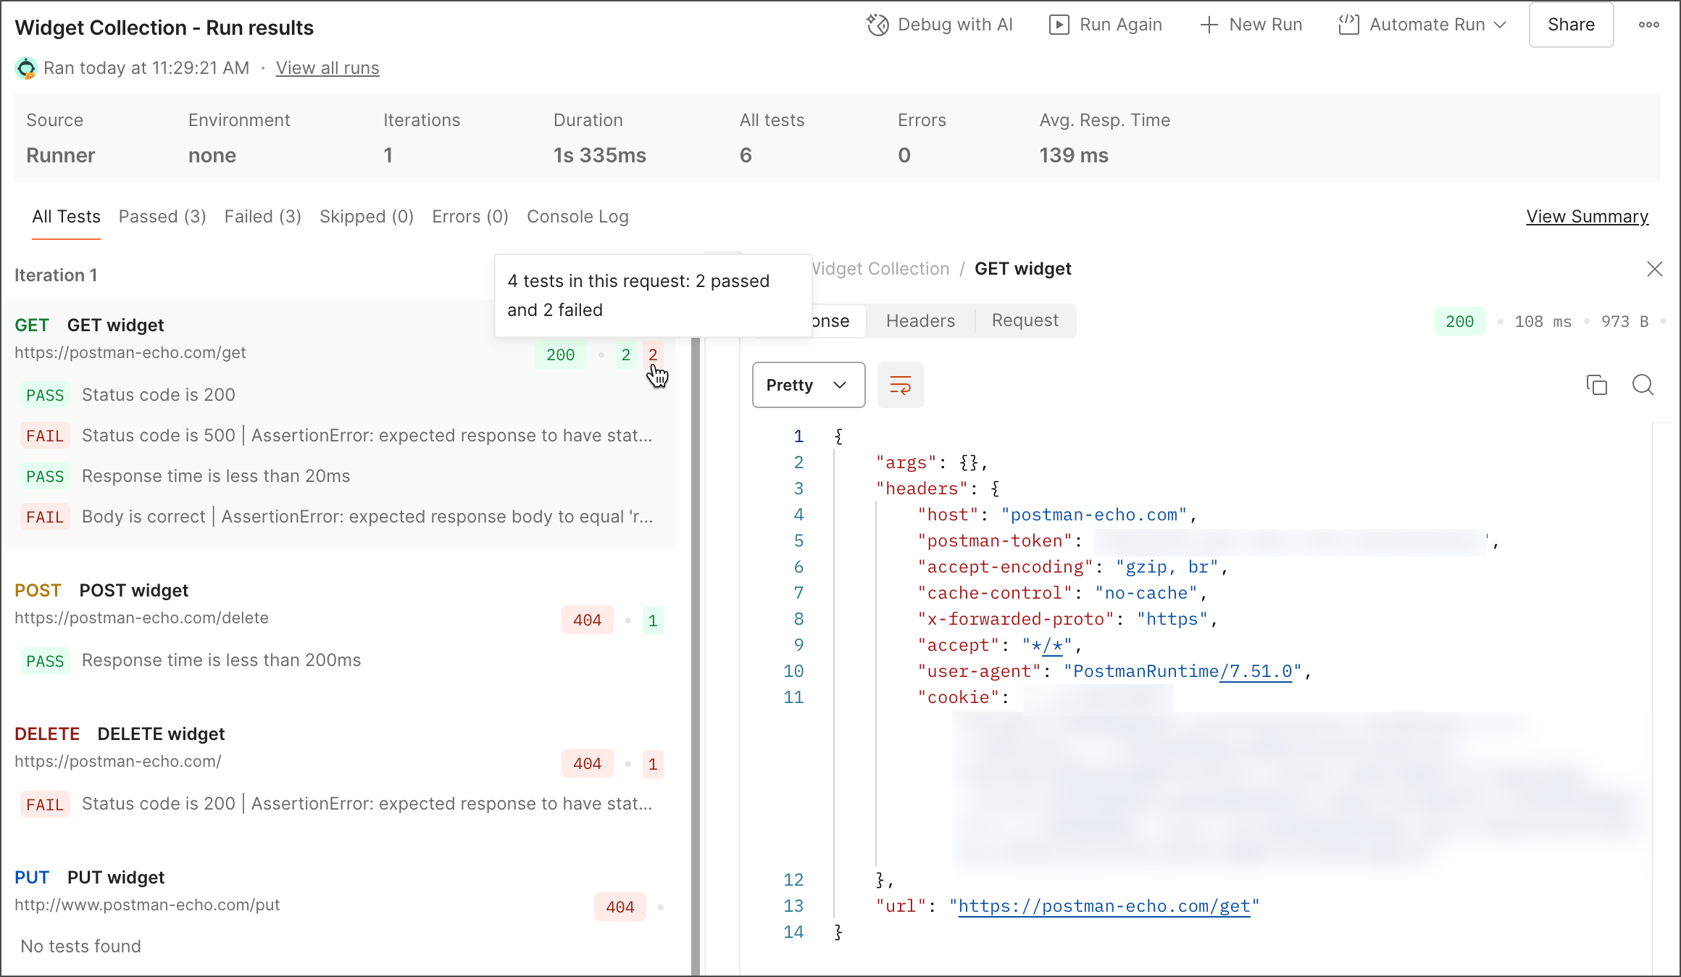Screen dimensions: 1681x977
Task: Click the Share button
Action: coord(1570,25)
